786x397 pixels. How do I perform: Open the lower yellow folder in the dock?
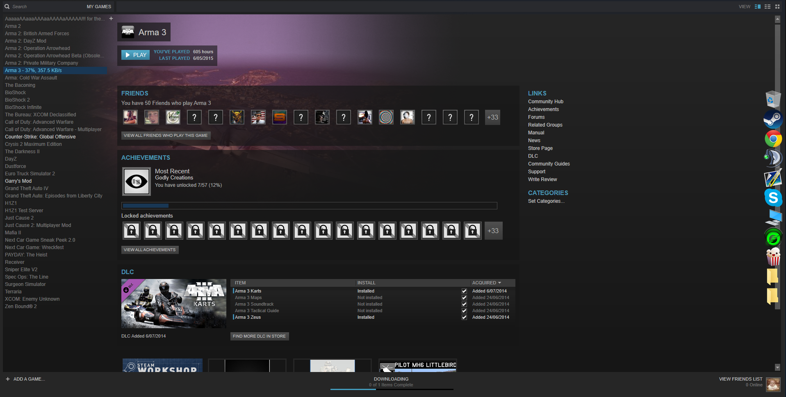pos(772,296)
